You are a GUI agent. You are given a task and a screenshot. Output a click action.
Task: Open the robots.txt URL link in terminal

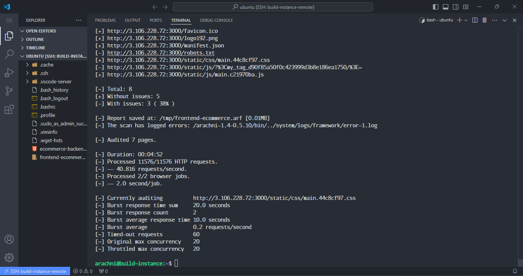[x=161, y=53]
